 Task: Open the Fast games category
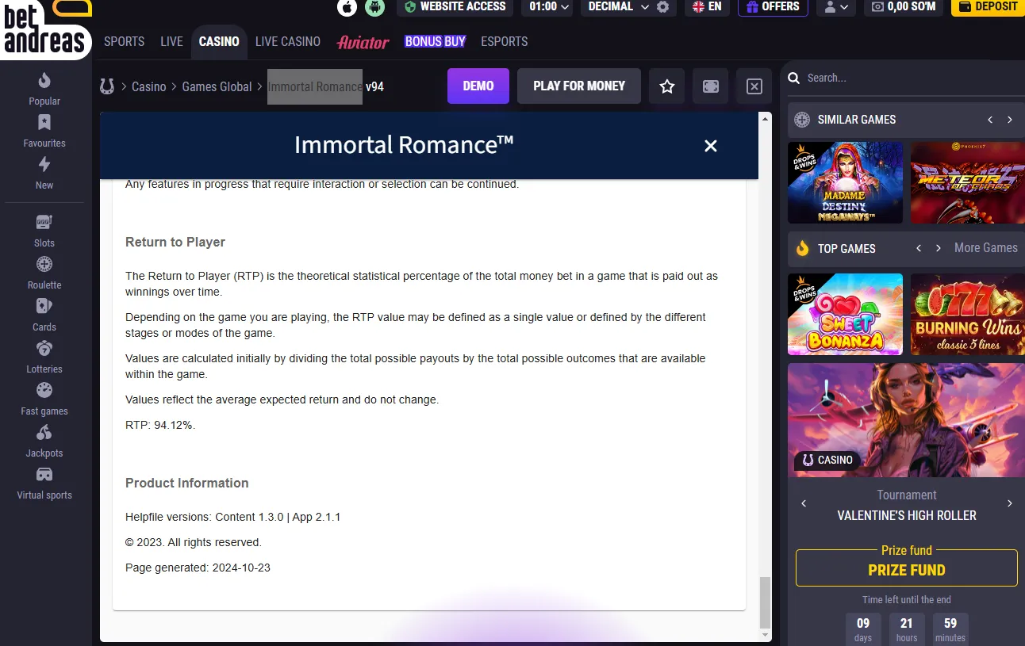44,399
